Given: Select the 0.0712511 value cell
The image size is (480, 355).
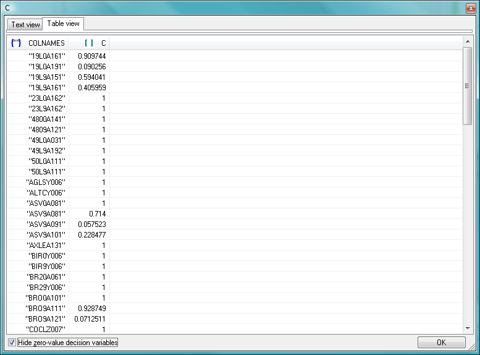Looking at the screenshot, I should (x=90, y=319).
